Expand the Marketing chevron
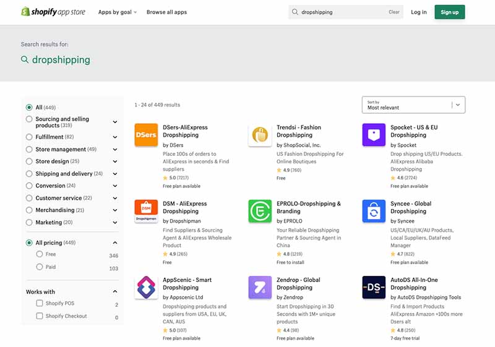 click(x=115, y=223)
